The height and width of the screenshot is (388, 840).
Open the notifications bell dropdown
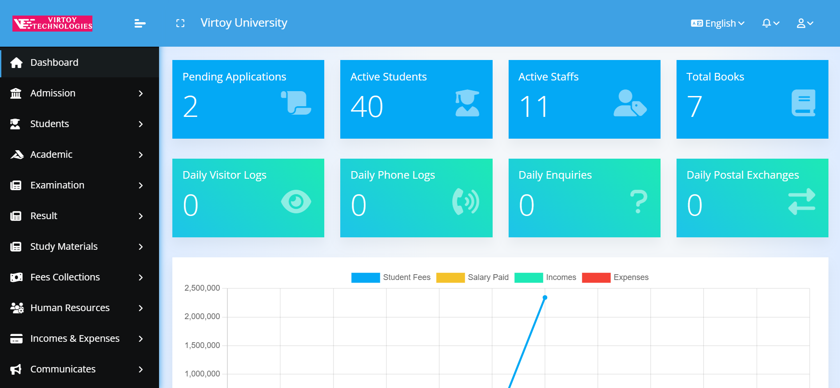[x=771, y=23]
